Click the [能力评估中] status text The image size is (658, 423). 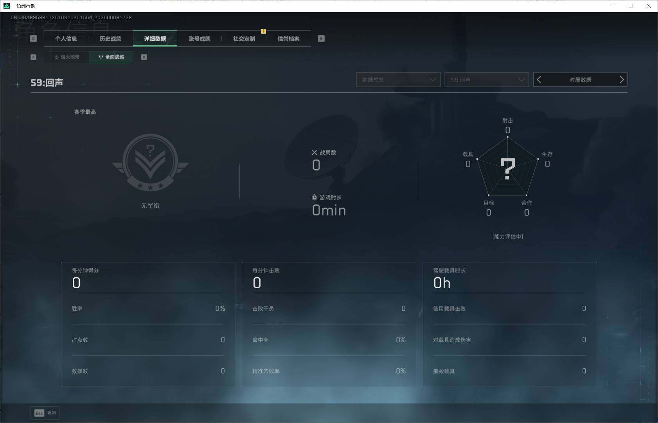tap(508, 237)
